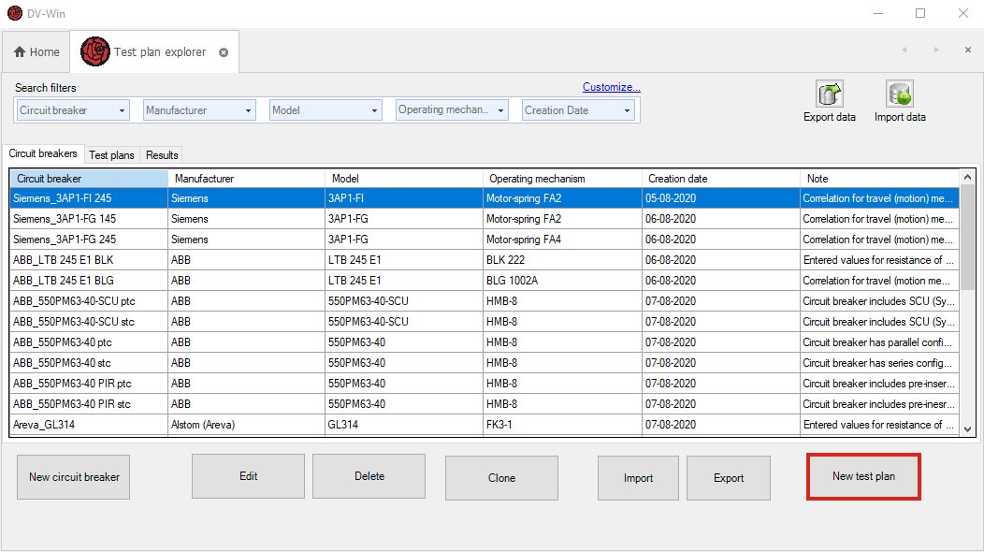This screenshot has width=984, height=552.
Task: Click the Note column header
Action: 880,179
